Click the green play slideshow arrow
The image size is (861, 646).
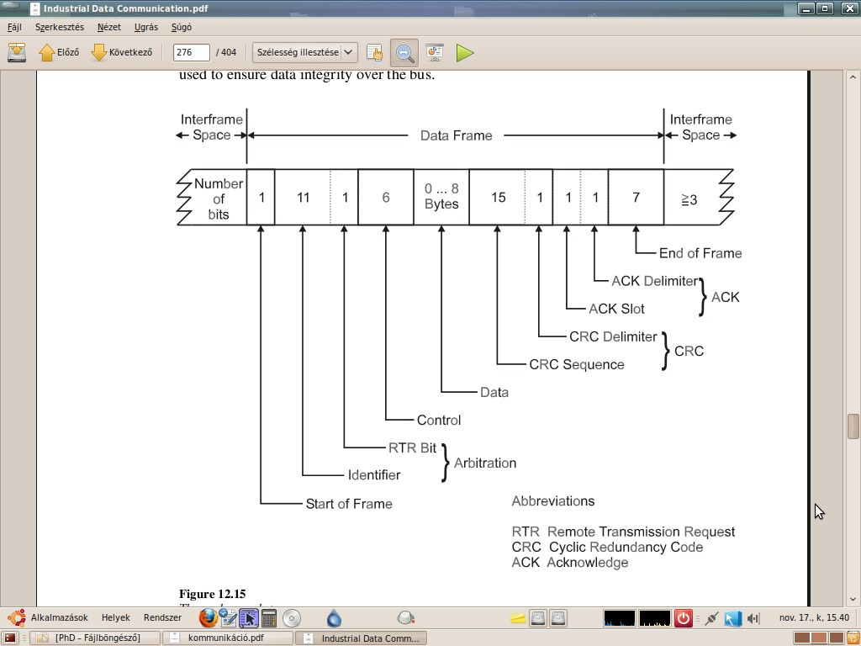pos(464,52)
